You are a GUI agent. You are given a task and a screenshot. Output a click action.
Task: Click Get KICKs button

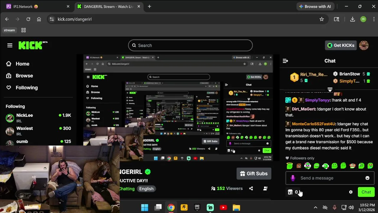coord(341,45)
